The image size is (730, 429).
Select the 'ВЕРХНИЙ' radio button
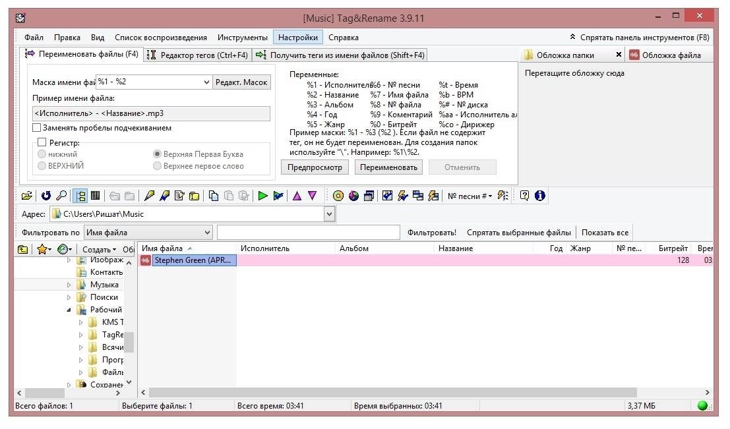coord(42,165)
